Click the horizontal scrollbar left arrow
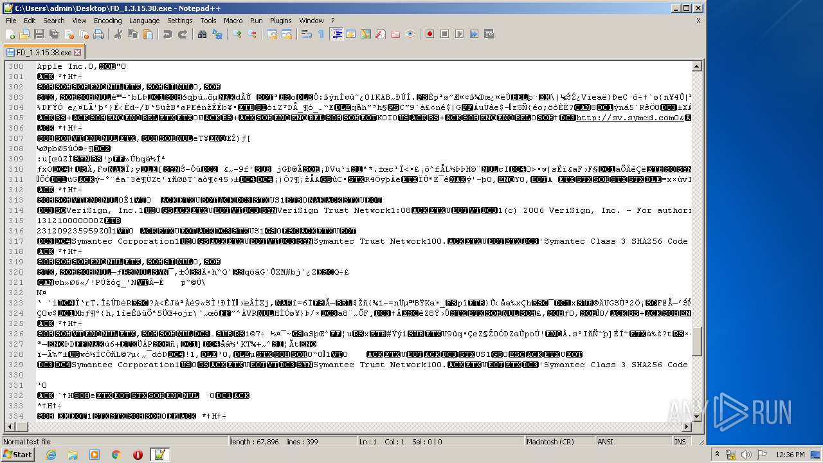The image size is (823, 463). (8, 427)
